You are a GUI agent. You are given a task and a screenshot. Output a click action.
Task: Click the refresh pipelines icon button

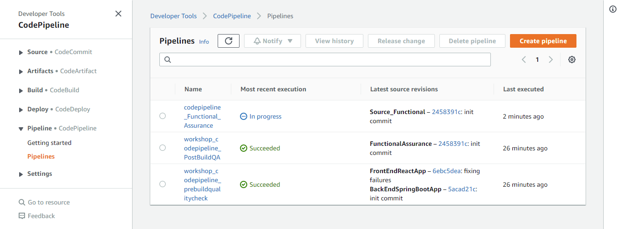[x=229, y=41]
